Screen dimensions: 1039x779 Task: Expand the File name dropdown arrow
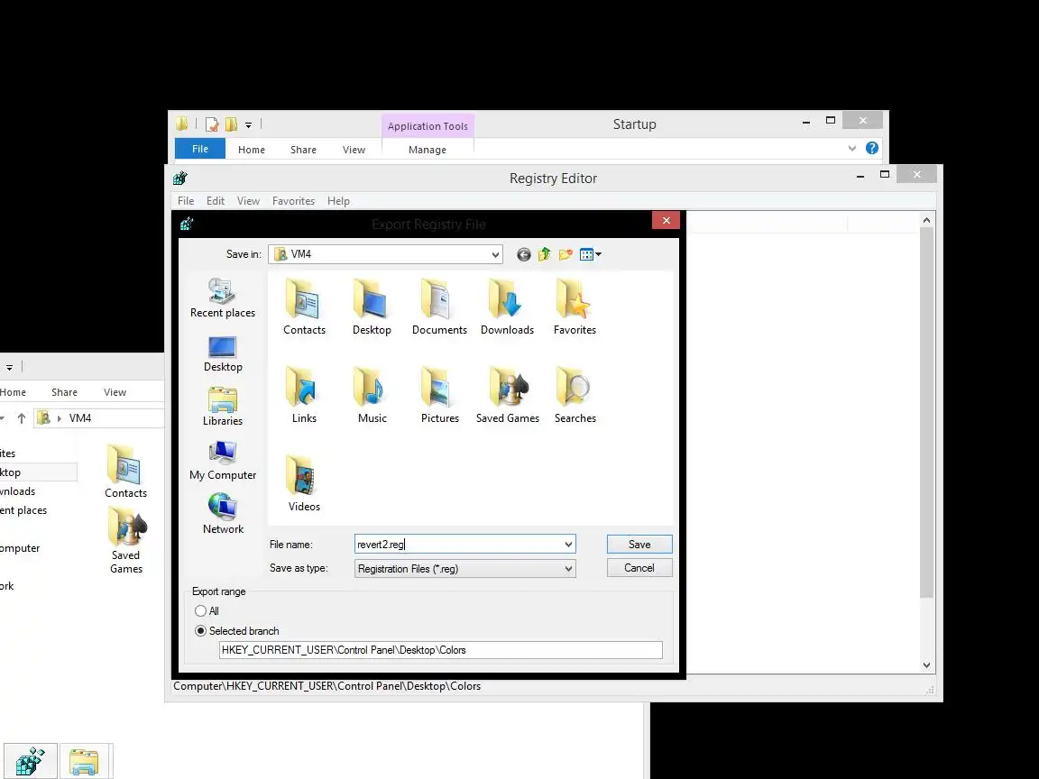568,545
